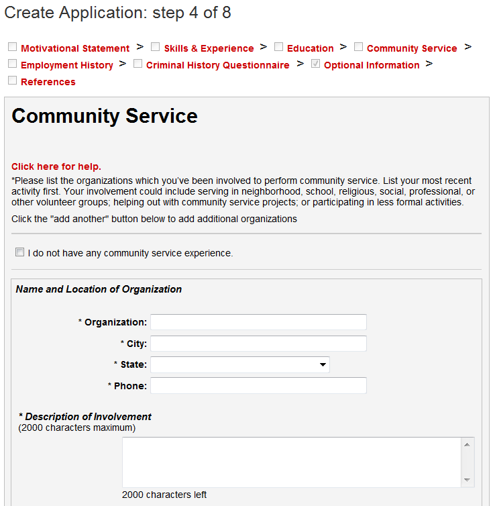Toggle the Optional Information step checkbox
This screenshot has width=493, height=506.
315,64
